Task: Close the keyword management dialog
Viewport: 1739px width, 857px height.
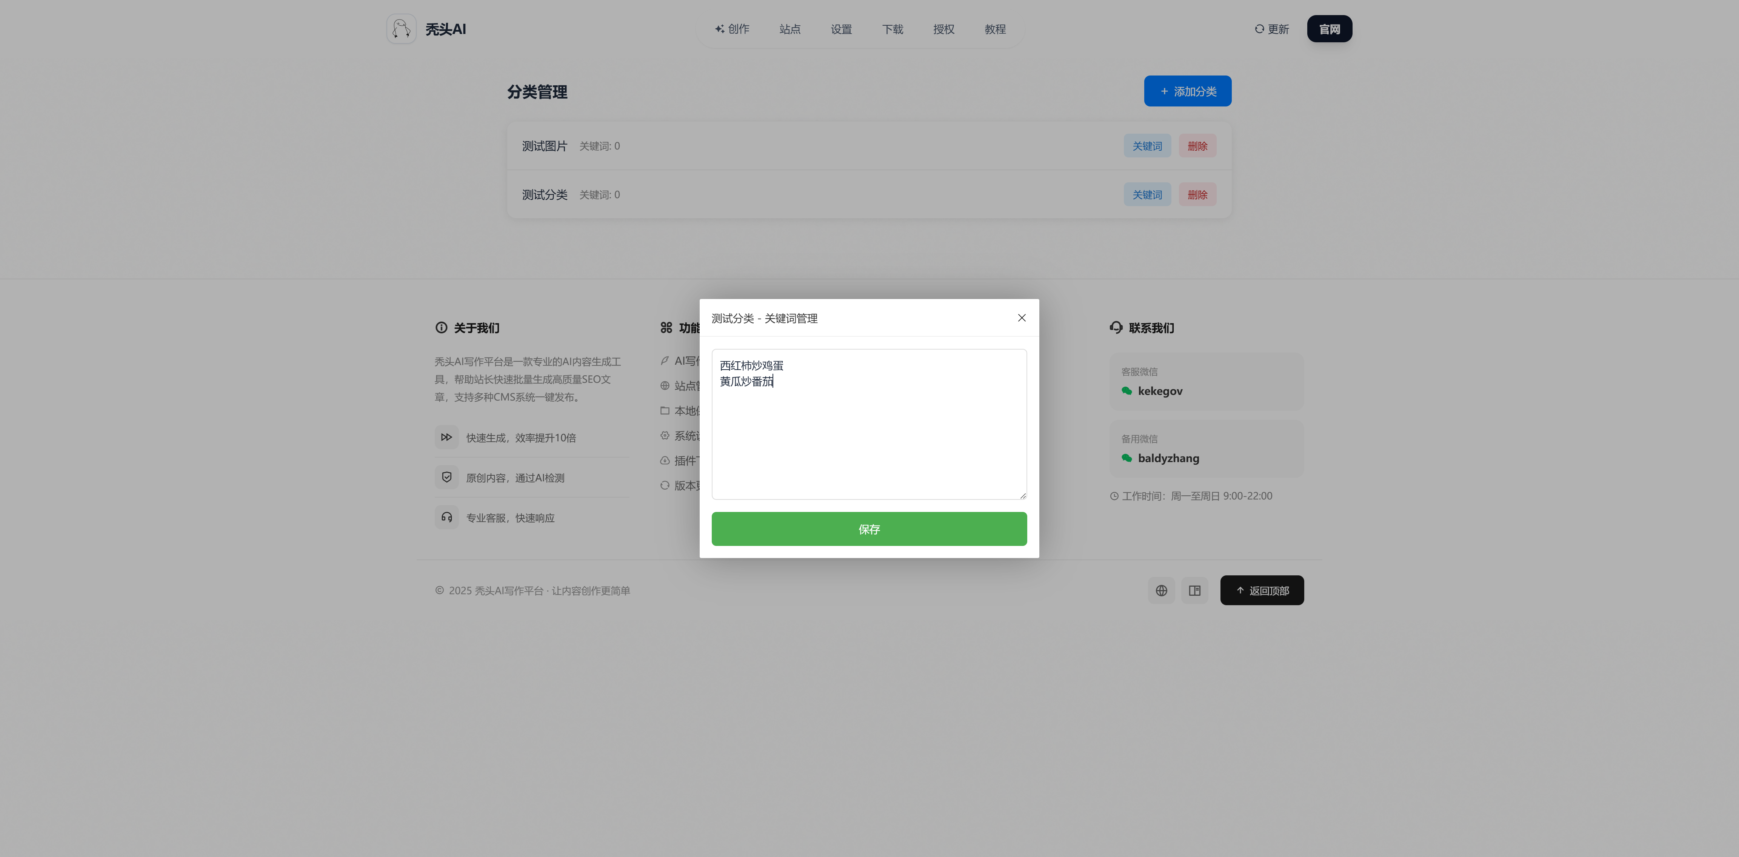Action: coord(1021,318)
